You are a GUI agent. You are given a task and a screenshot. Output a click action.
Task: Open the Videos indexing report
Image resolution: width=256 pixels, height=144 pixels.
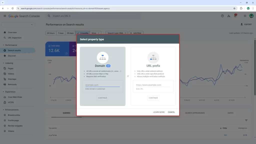point(11,74)
